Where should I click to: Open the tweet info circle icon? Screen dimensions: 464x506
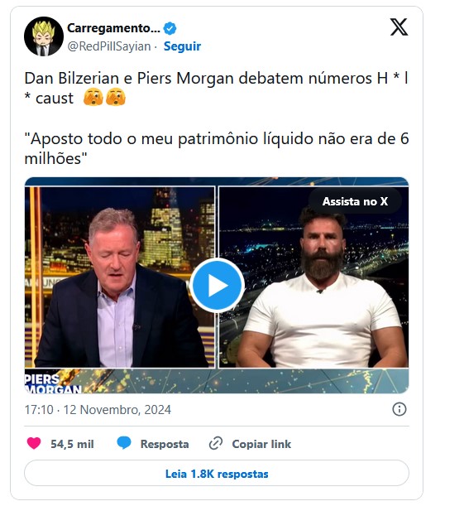399,409
